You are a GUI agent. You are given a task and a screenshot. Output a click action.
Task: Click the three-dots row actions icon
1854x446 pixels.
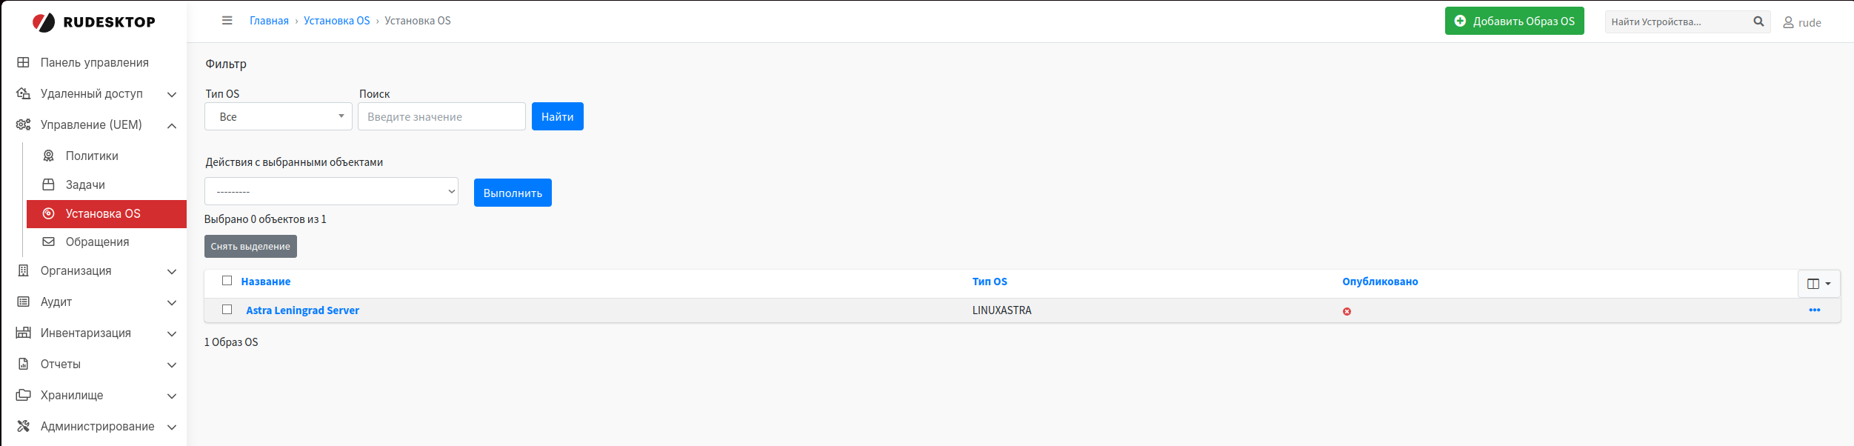(x=1814, y=310)
